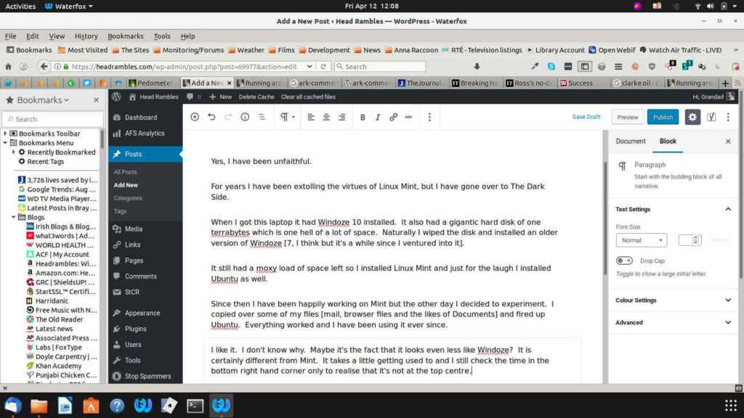This screenshot has height=418, width=744.
Task: Launch Files manager from the dock
Action: pyautogui.click(x=39, y=406)
